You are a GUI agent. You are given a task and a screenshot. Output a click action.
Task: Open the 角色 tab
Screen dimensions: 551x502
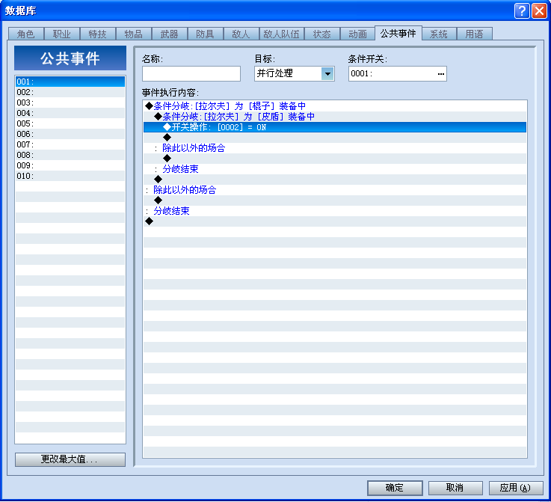pyautogui.click(x=26, y=34)
